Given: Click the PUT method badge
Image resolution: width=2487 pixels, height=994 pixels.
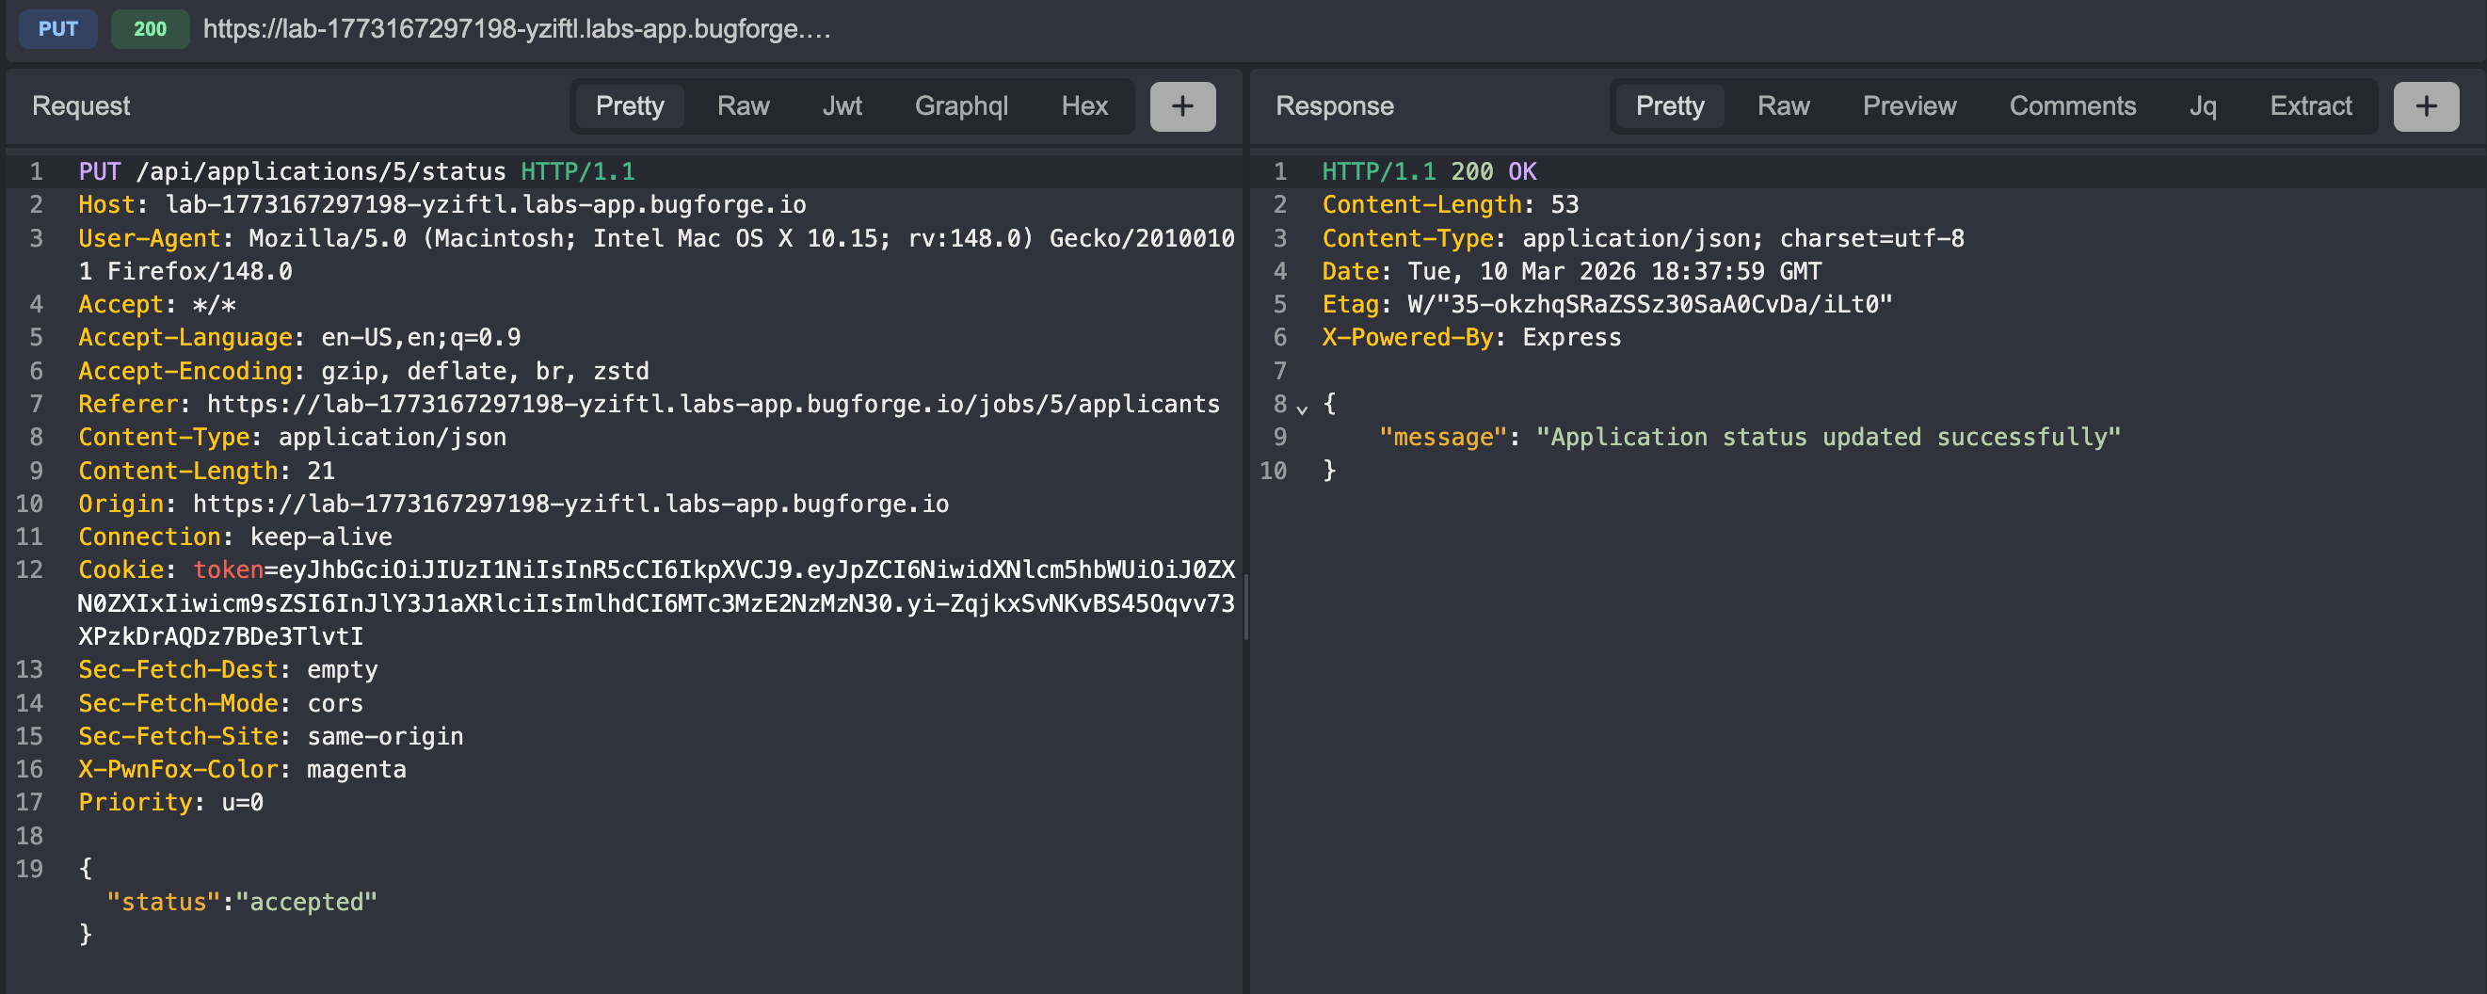Looking at the screenshot, I should click(x=58, y=29).
